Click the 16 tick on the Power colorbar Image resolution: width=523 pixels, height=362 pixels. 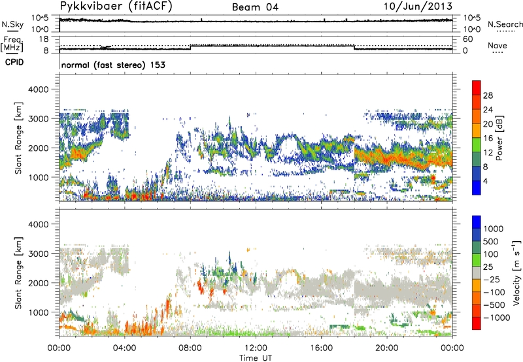pos(488,139)
